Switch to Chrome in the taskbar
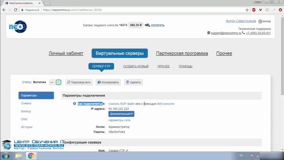 [x=31, y=156]
